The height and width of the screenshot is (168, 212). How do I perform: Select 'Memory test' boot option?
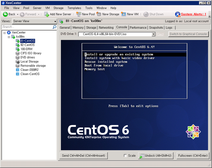pyautogui.click(x=95, y=69)
